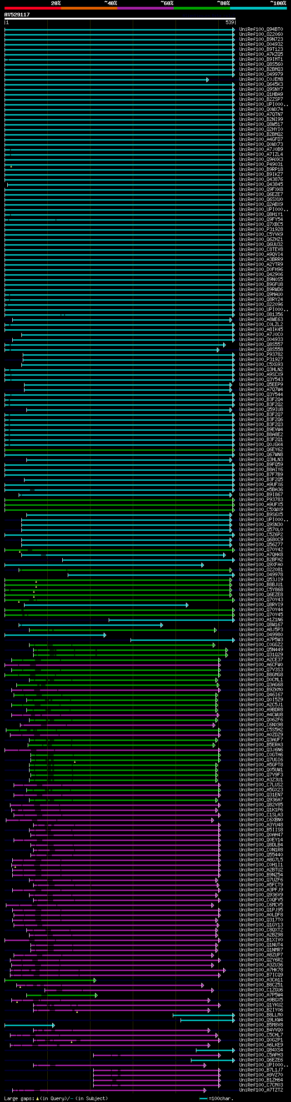Click the UniRef100_C5XWX9 label
Image resolution: width=291 pixels, height=1102 pixels.
point(261,509)
